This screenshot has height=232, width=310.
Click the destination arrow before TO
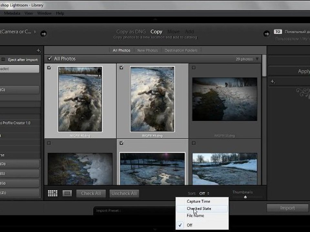266,34
